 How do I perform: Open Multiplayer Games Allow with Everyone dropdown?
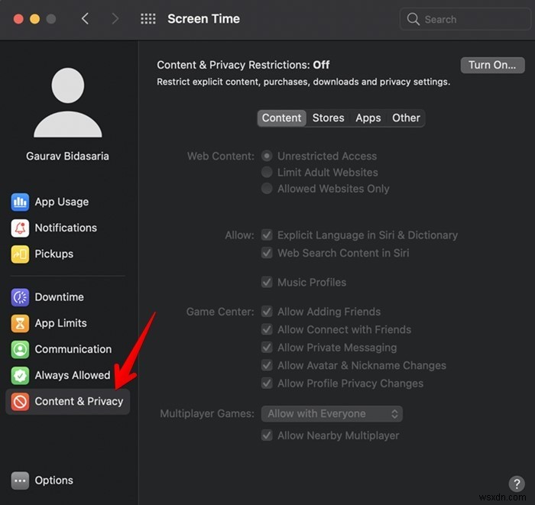point(332,414)
